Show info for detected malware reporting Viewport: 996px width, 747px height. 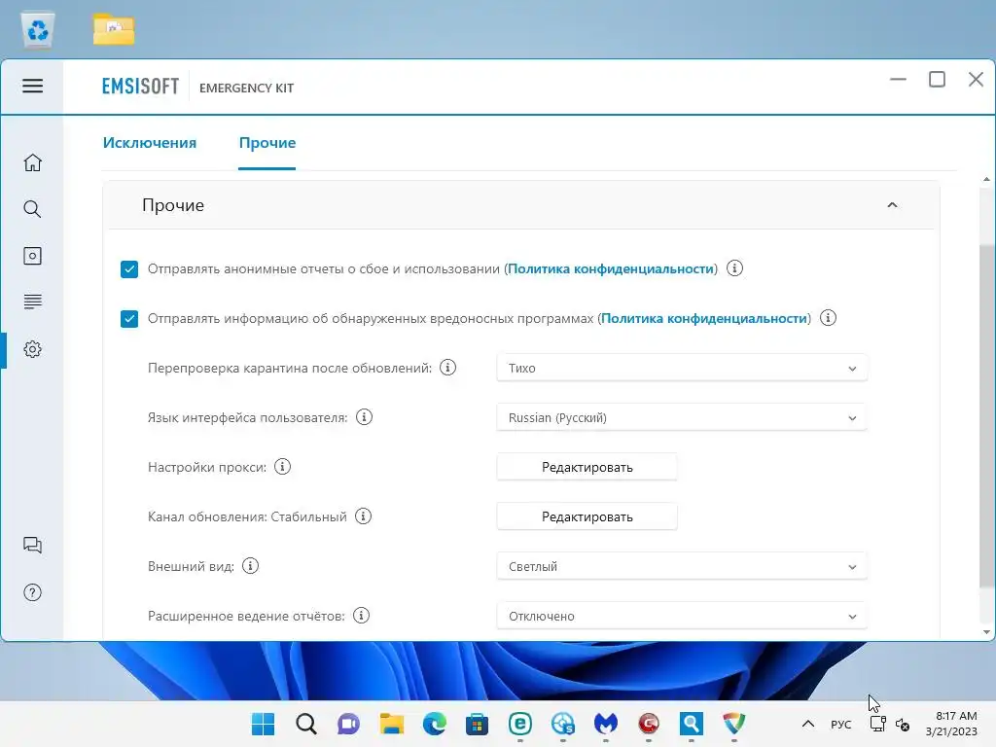click(x=829, y=318)
